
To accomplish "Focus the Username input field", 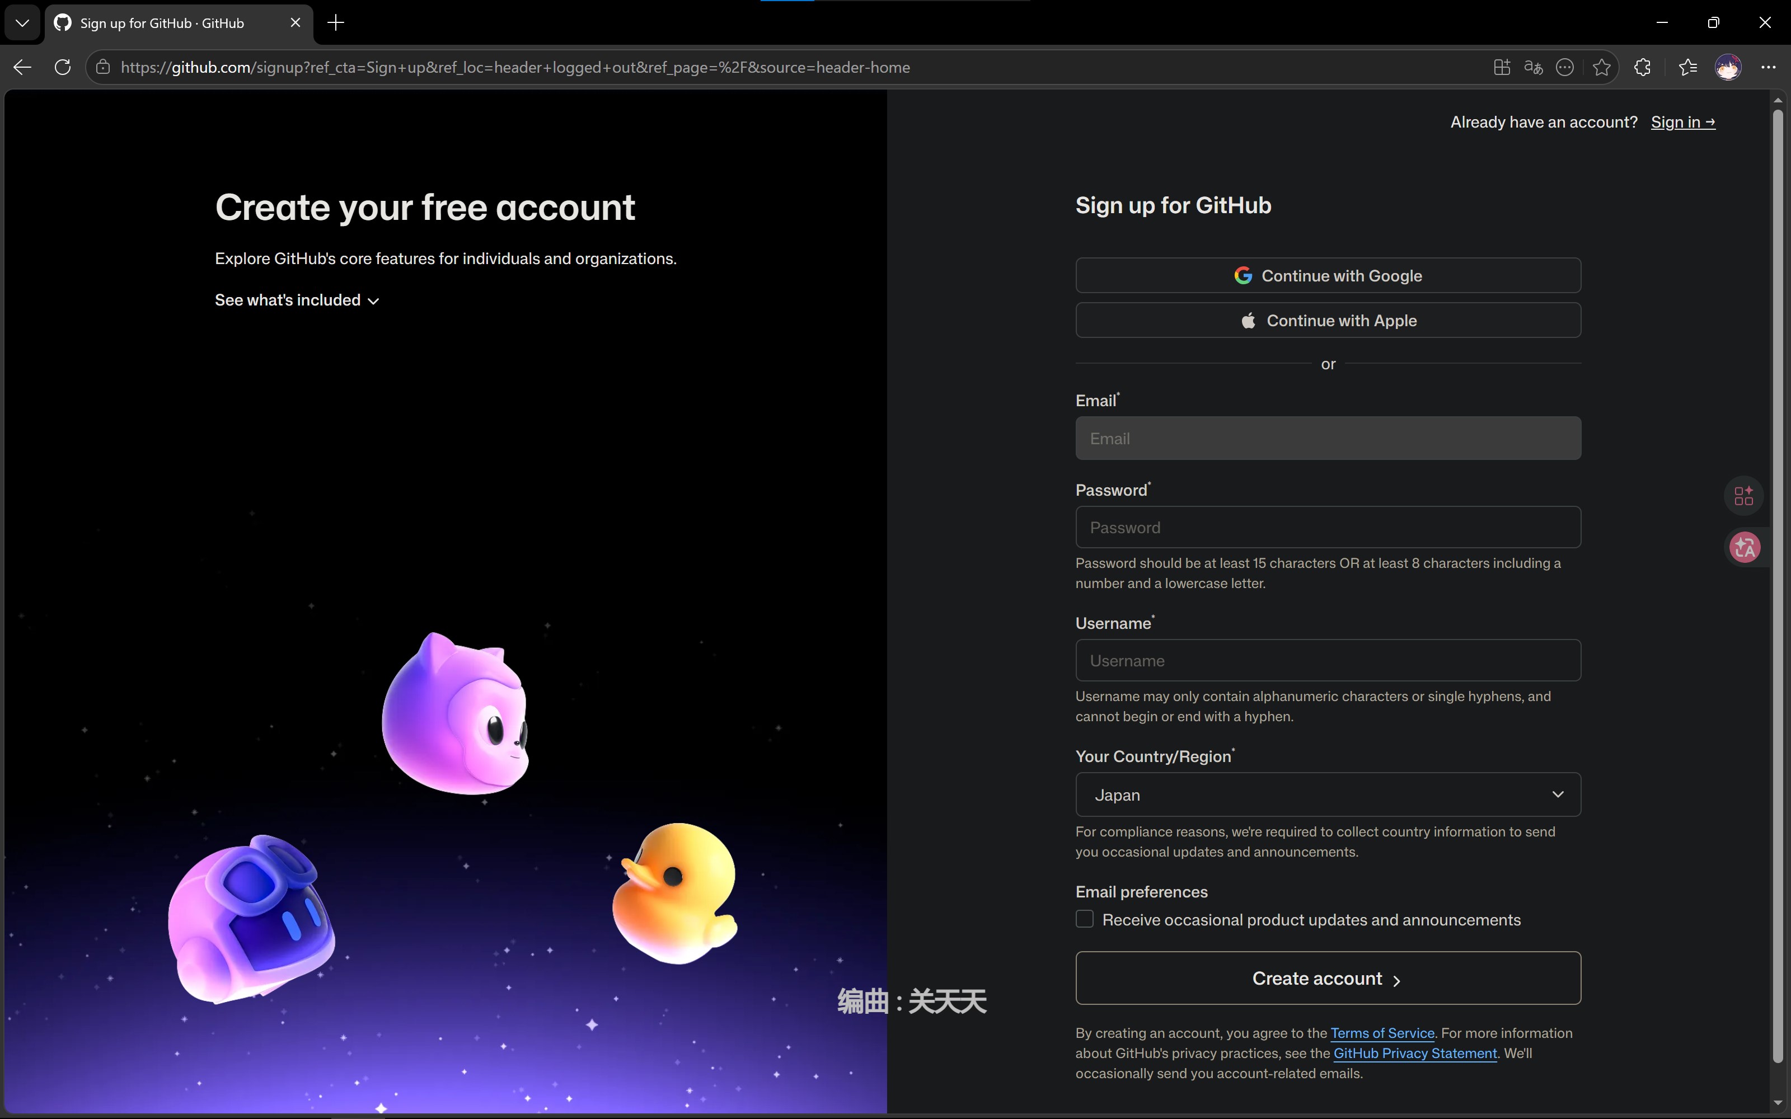I will 1328,660.
